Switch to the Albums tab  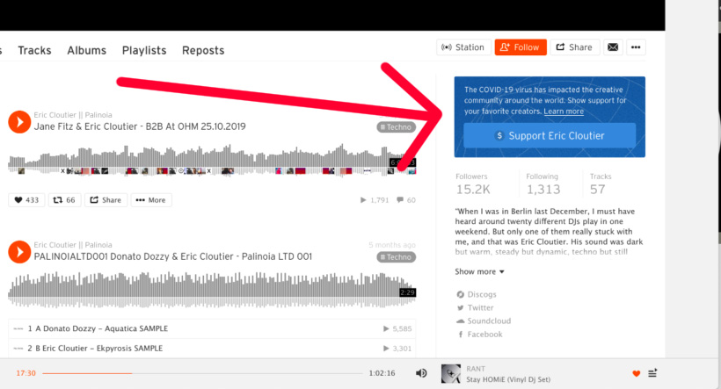86,51
